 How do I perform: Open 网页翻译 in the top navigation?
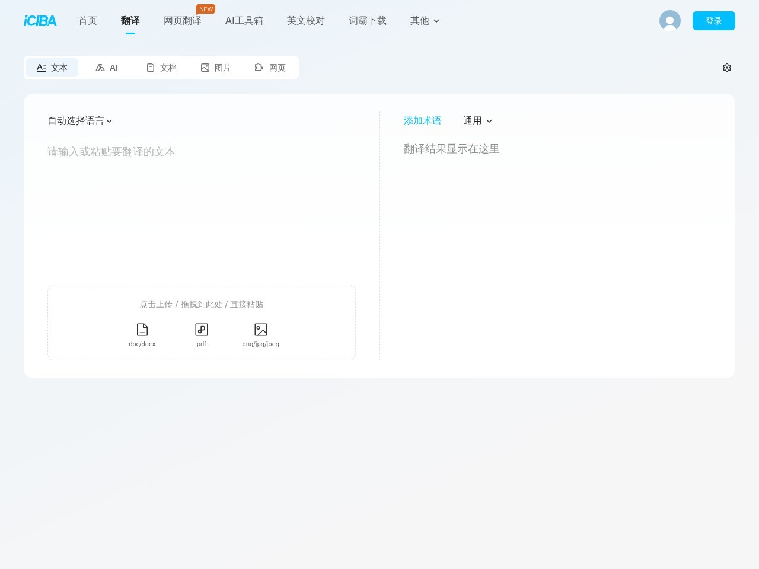click(x=183, y=21)
